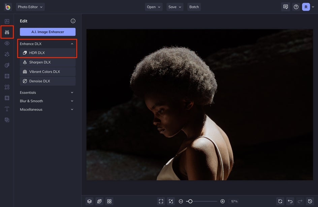
Task: Click the R user avatar
Action: pos(306,7)
